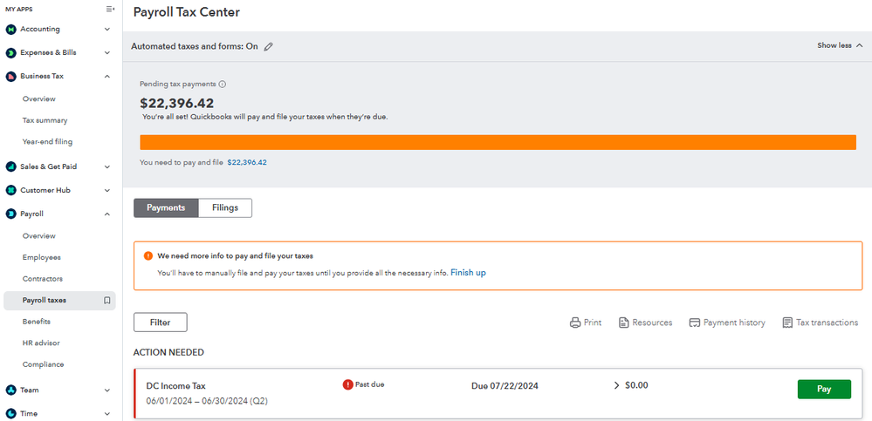This screenshot has width=872, height=421.
Task: Click the Accounting app icon in sidebar
Action: 10,29
